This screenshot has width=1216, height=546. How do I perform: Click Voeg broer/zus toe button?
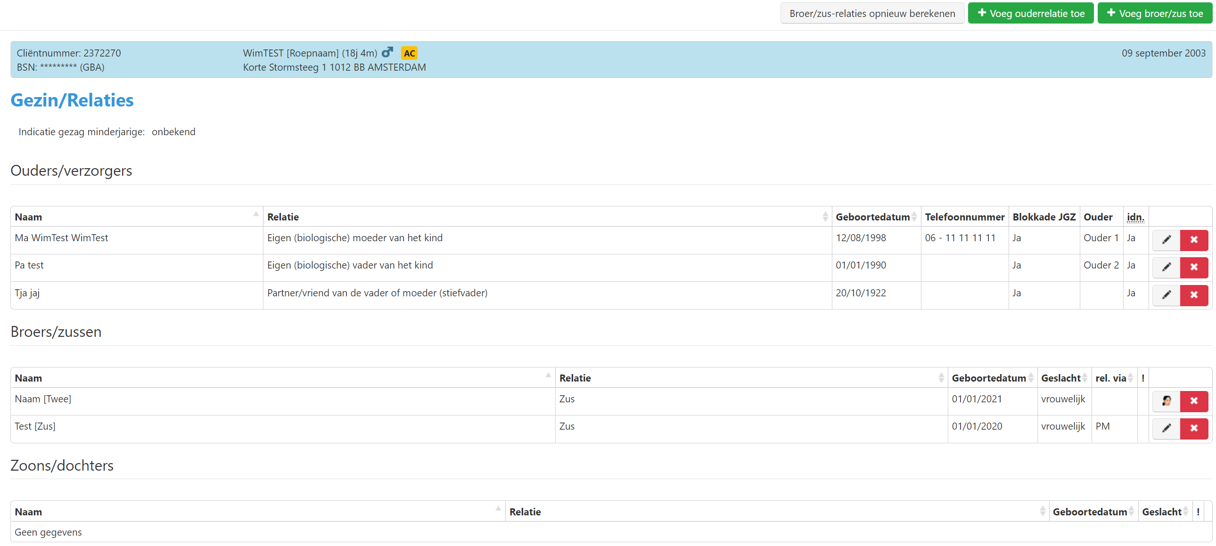pyautogui.click(x=1154, y=13)
